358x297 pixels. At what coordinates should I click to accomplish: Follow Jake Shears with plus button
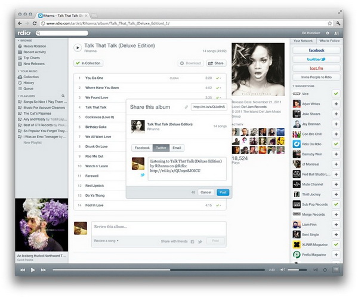coord(336,114)
